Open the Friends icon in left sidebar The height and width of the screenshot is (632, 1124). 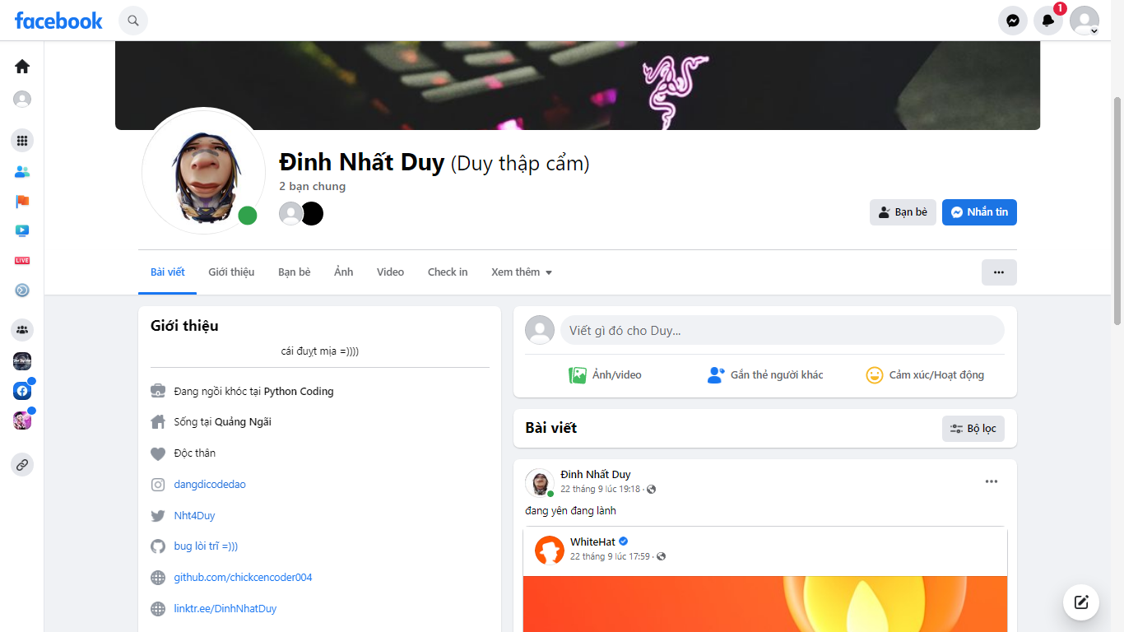[22, 172]
